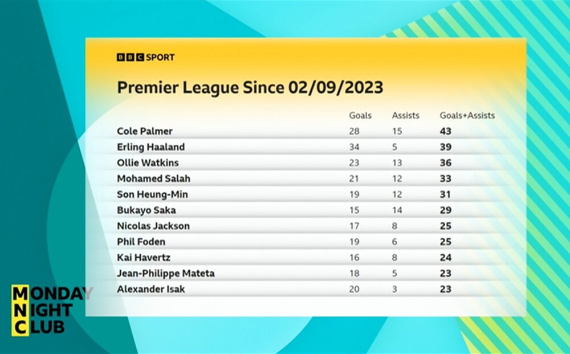570x354 pixels.
Task: Click Bukayo Saka's 14 assists value
Action: (397, 210)
